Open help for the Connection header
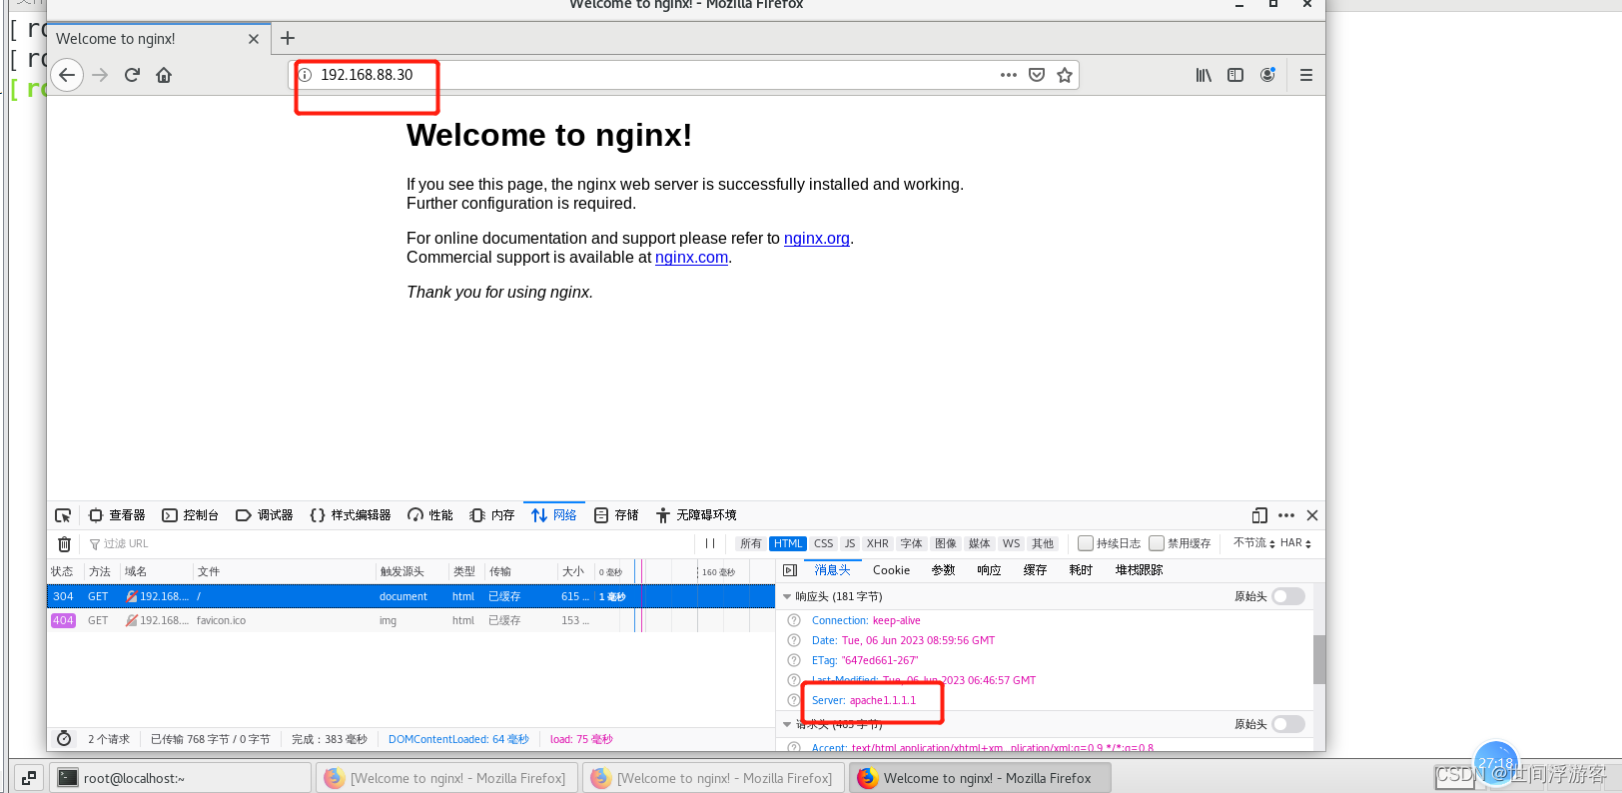 (794, 620)
